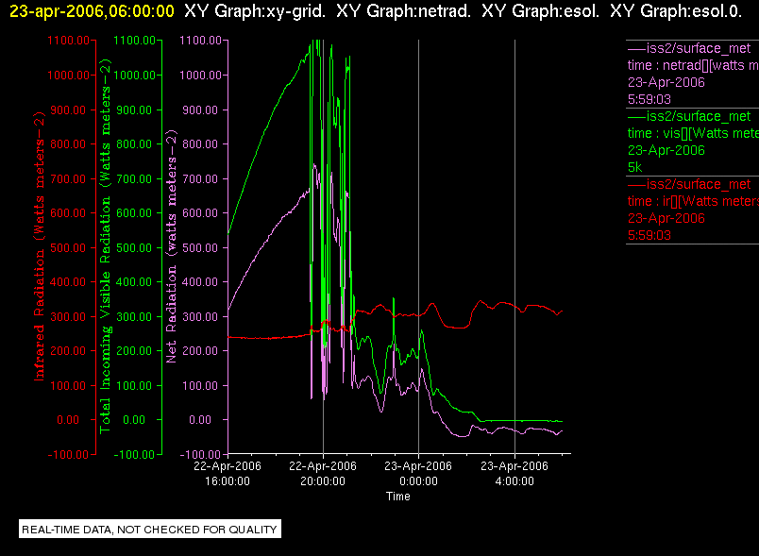Click the pink legend time value 5:59:03
Screen dimensions: 759x556
point(649,99)
